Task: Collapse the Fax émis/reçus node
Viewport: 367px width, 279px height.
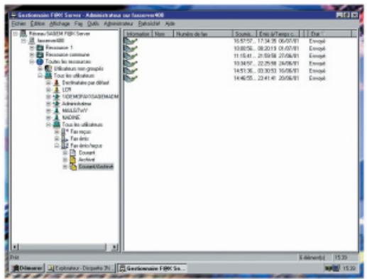Action: 57,146
